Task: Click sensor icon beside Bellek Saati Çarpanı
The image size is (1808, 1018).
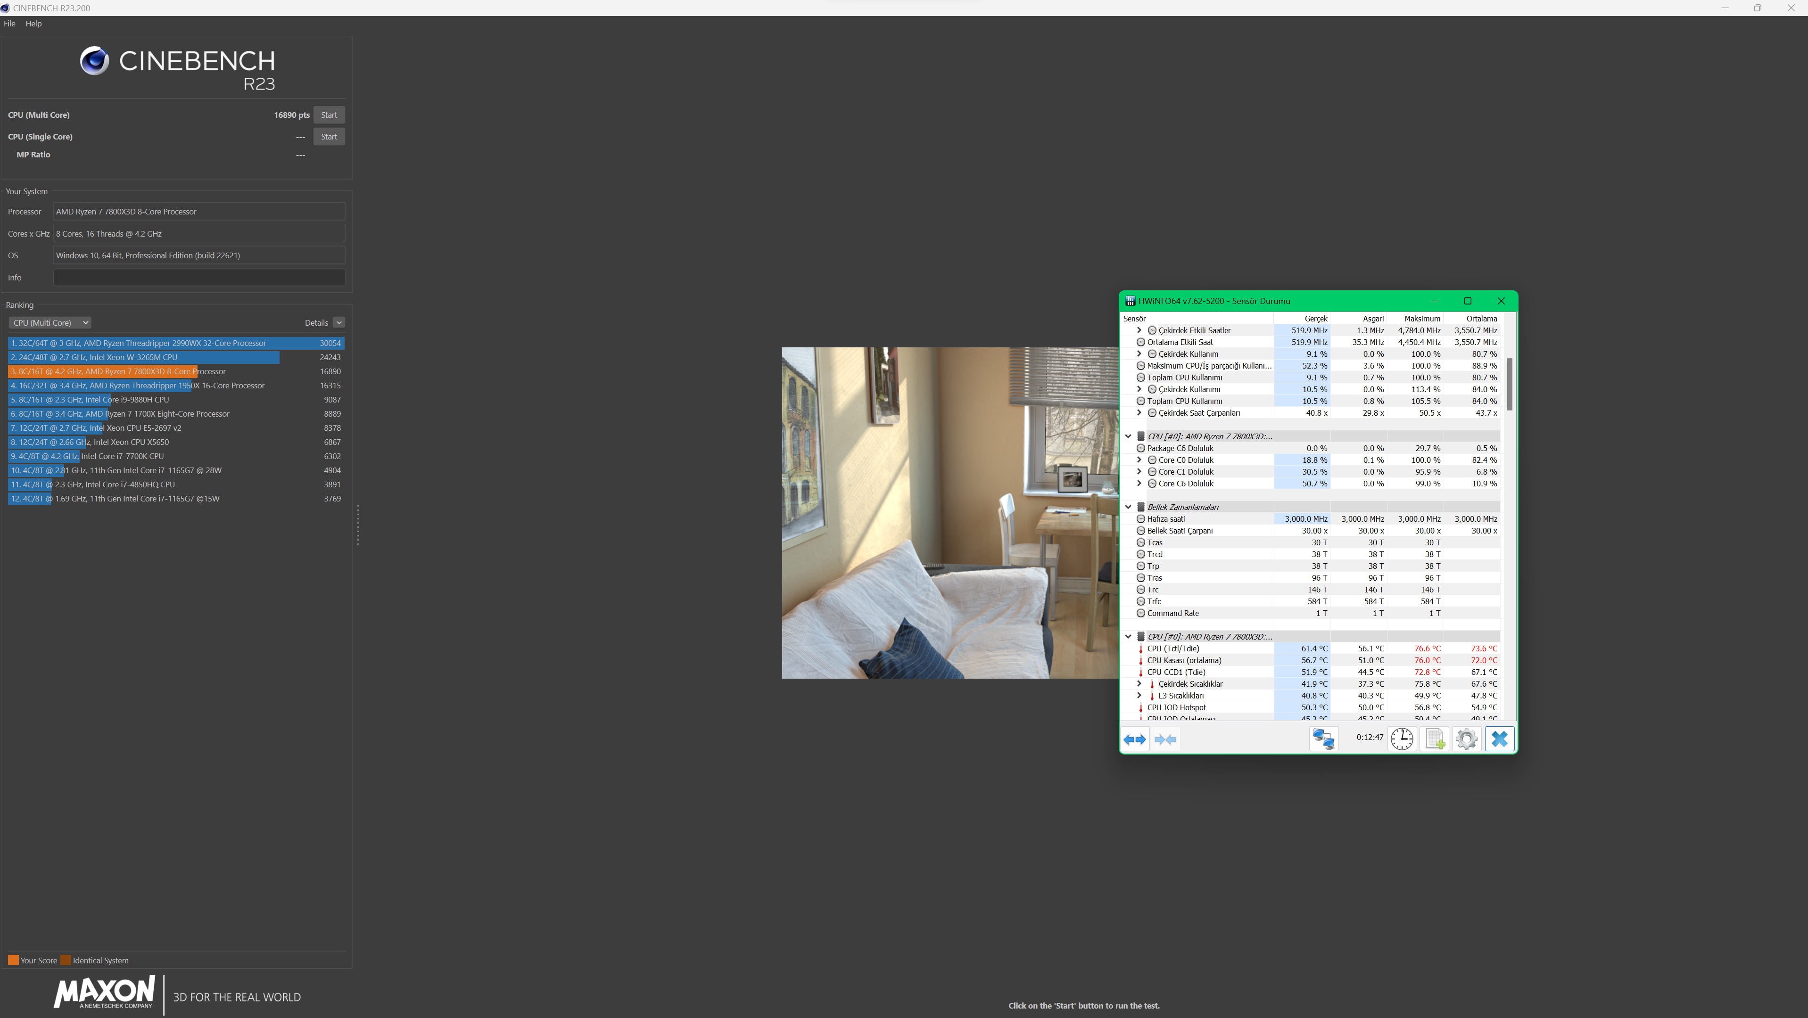Action: pyautogui.click(x=1140, y=531)
